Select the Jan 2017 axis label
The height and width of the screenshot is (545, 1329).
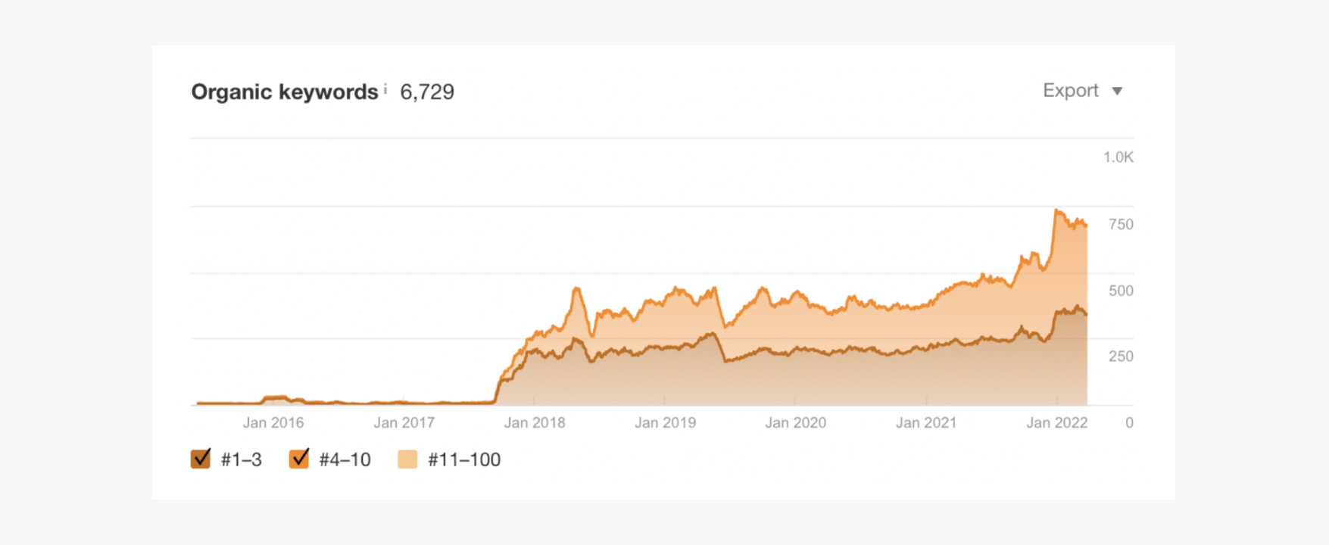404,422
